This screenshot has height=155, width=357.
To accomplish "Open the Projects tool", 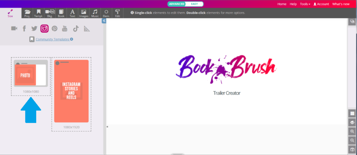I will [x=27, y=13].
